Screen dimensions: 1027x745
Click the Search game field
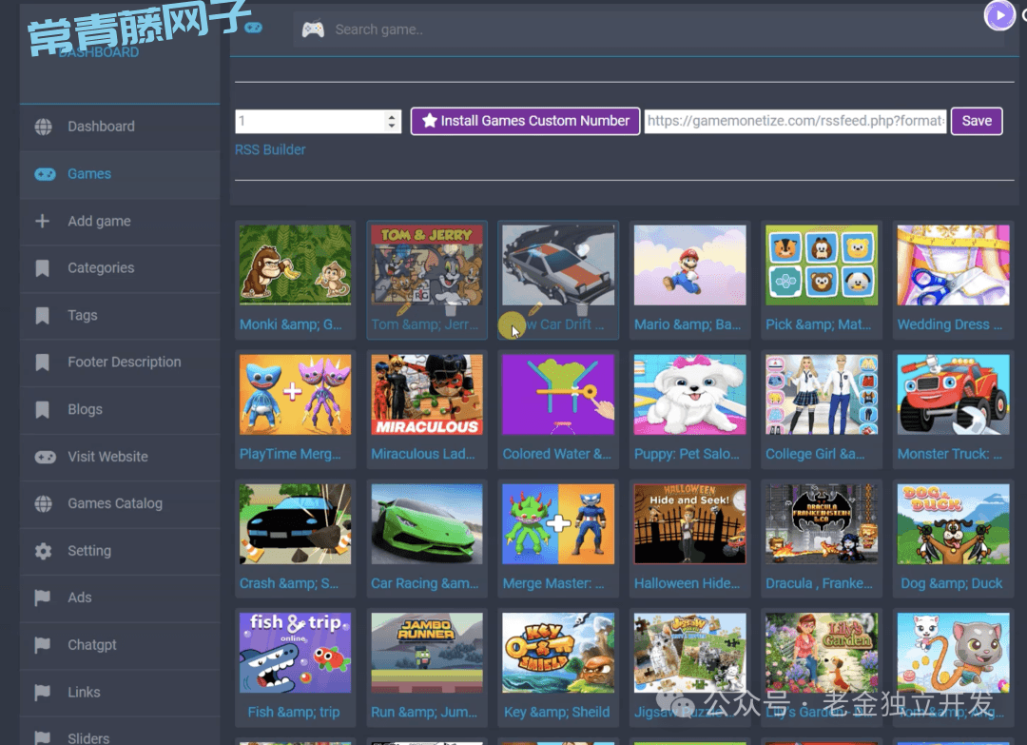tap(649, 29)
